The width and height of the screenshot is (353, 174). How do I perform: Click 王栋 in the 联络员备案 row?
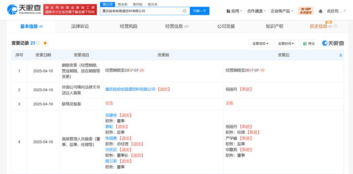(229, 103)
